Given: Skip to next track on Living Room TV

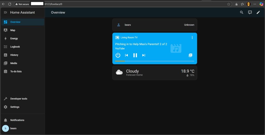Looking at the screenshot, I should pos(144,55).
